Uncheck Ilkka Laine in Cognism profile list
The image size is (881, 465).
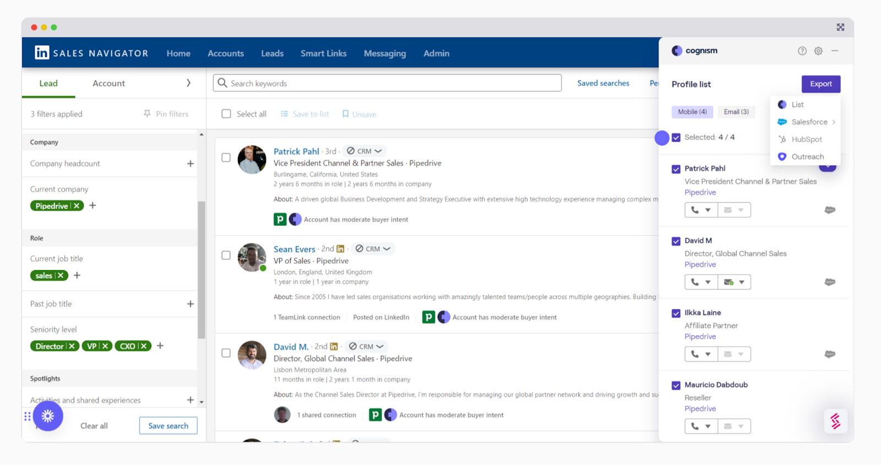click(x=676, y=313)
